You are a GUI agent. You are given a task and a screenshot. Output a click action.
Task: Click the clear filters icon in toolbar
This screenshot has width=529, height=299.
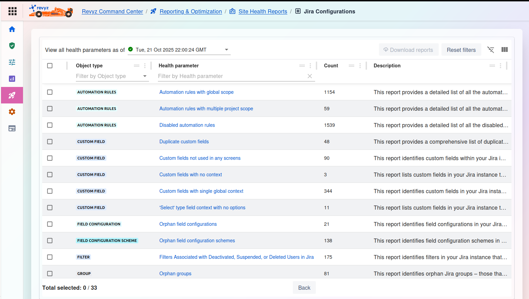[x=491, y=50]
